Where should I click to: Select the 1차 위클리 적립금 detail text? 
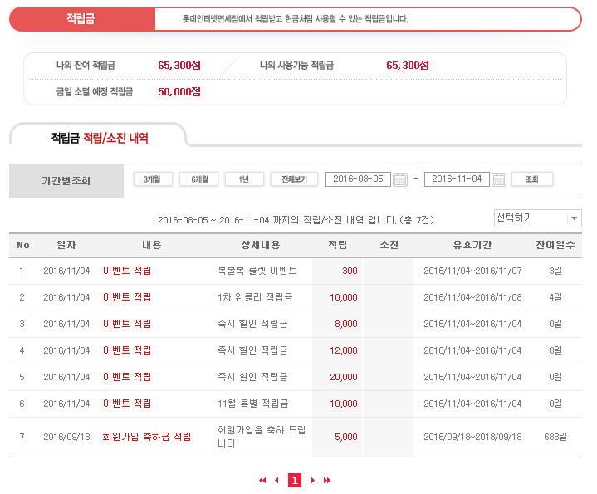coord(255,297)
